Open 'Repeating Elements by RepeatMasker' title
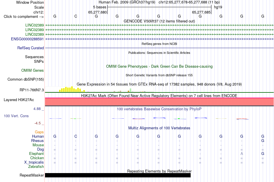This screenshot has height=182, width=274. pyautogui.click(x=159, y=171)
